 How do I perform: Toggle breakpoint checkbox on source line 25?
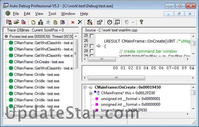(92, 36)
